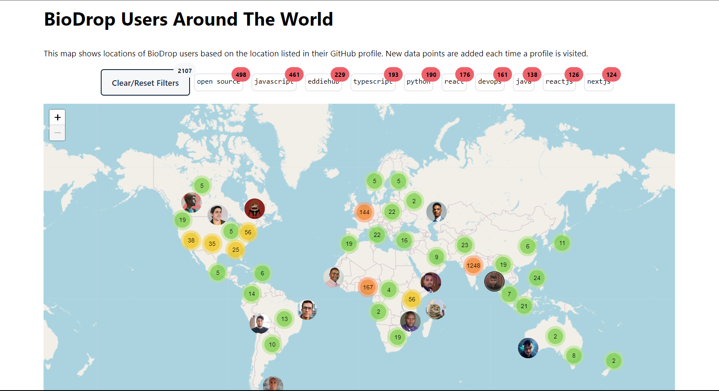This screenshot has height=391, width=719.
Task: Apply the python tag filter
Action: (x=418, y=82)
